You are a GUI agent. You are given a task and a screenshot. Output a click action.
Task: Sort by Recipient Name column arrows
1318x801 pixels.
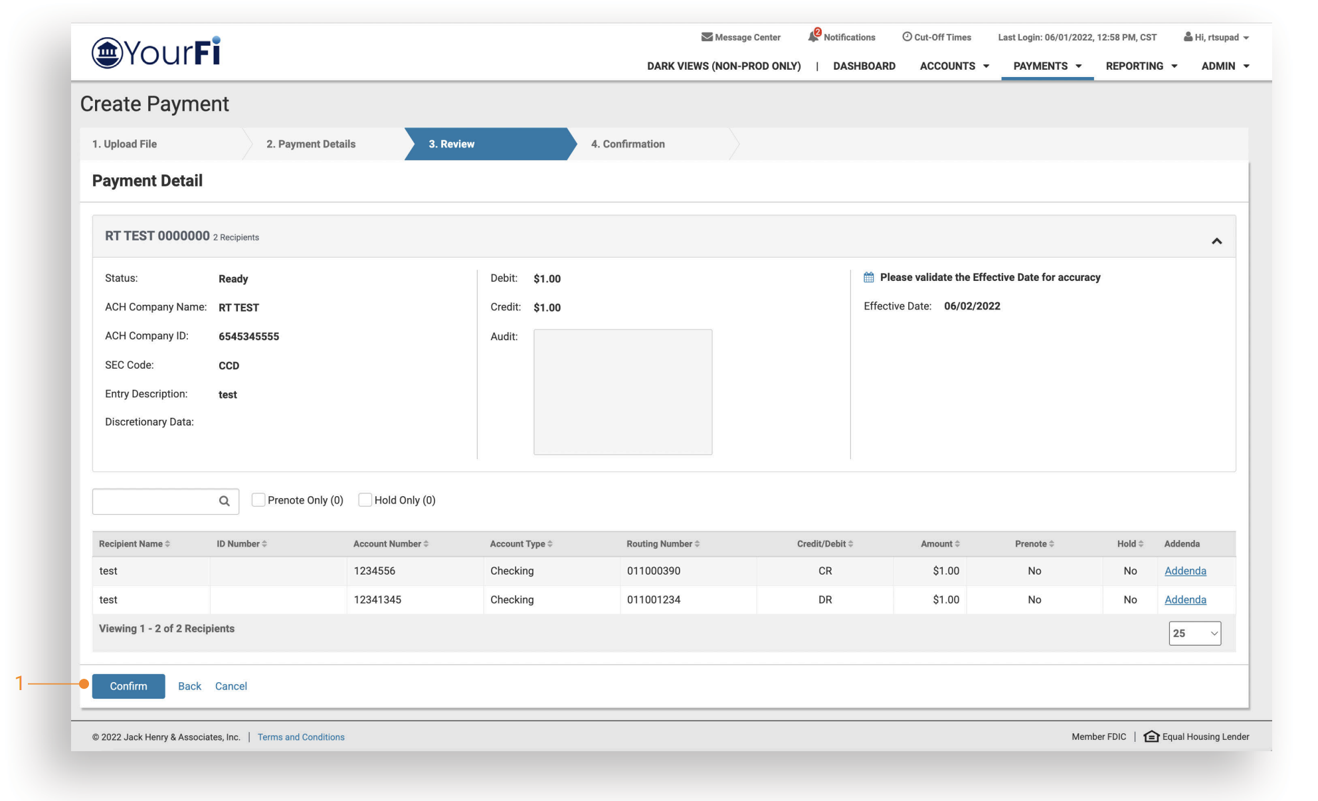167,544
